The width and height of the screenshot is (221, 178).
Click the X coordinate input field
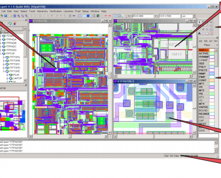142,16
